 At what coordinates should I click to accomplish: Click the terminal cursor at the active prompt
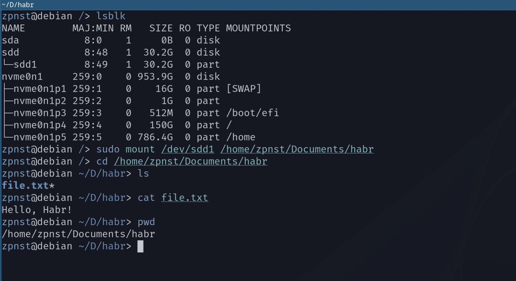coord(140,246)
